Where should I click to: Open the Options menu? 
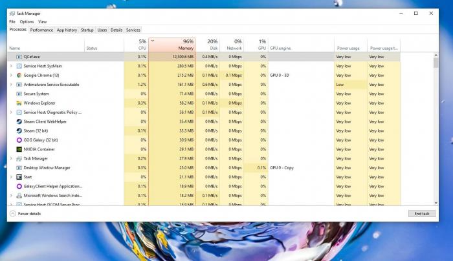[27, 21]
